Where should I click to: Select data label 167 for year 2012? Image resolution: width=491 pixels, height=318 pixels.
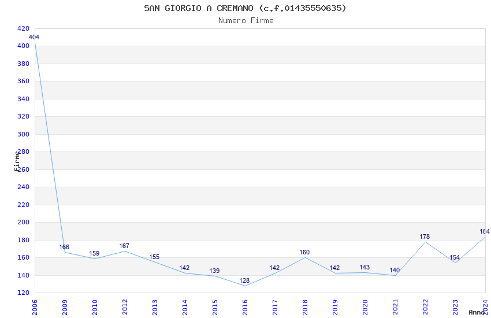(x=124, y=246)
